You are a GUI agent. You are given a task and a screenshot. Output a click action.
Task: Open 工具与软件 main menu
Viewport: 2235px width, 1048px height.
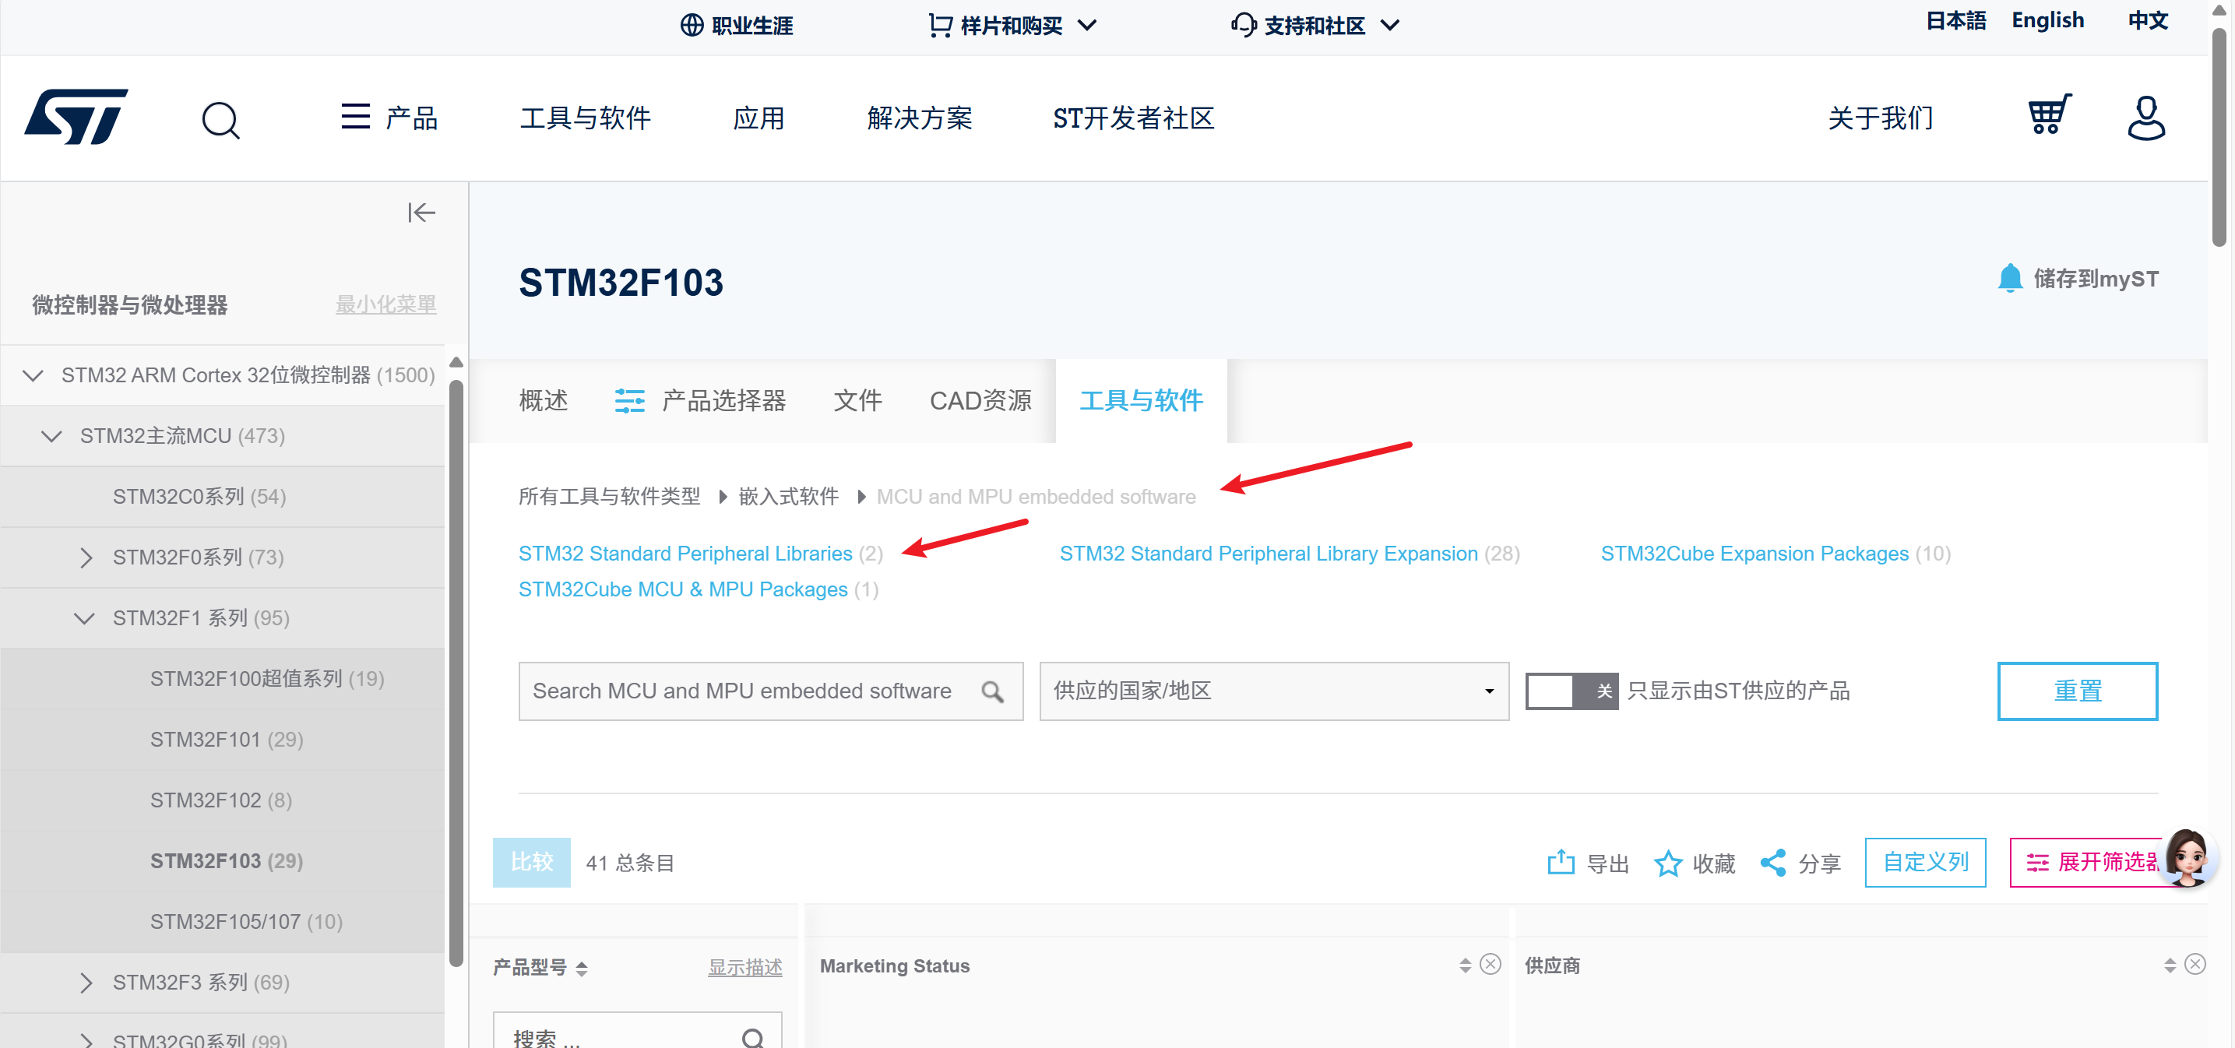pos(586,117)
